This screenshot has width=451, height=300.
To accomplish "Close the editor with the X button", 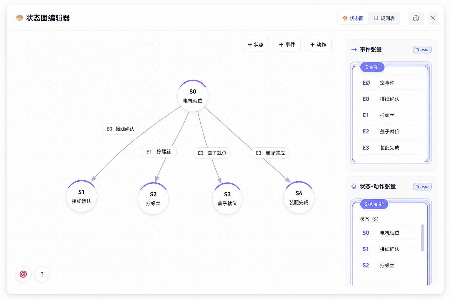I will [x=433, y=18].
